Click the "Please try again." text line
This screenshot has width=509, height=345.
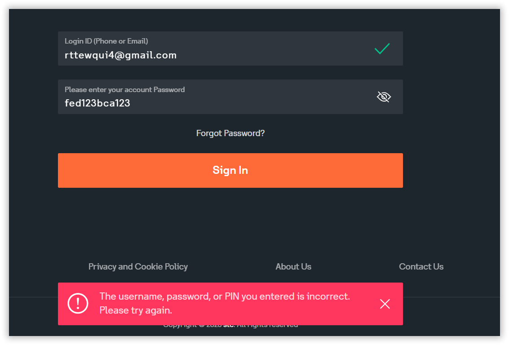tap(136, 310)
